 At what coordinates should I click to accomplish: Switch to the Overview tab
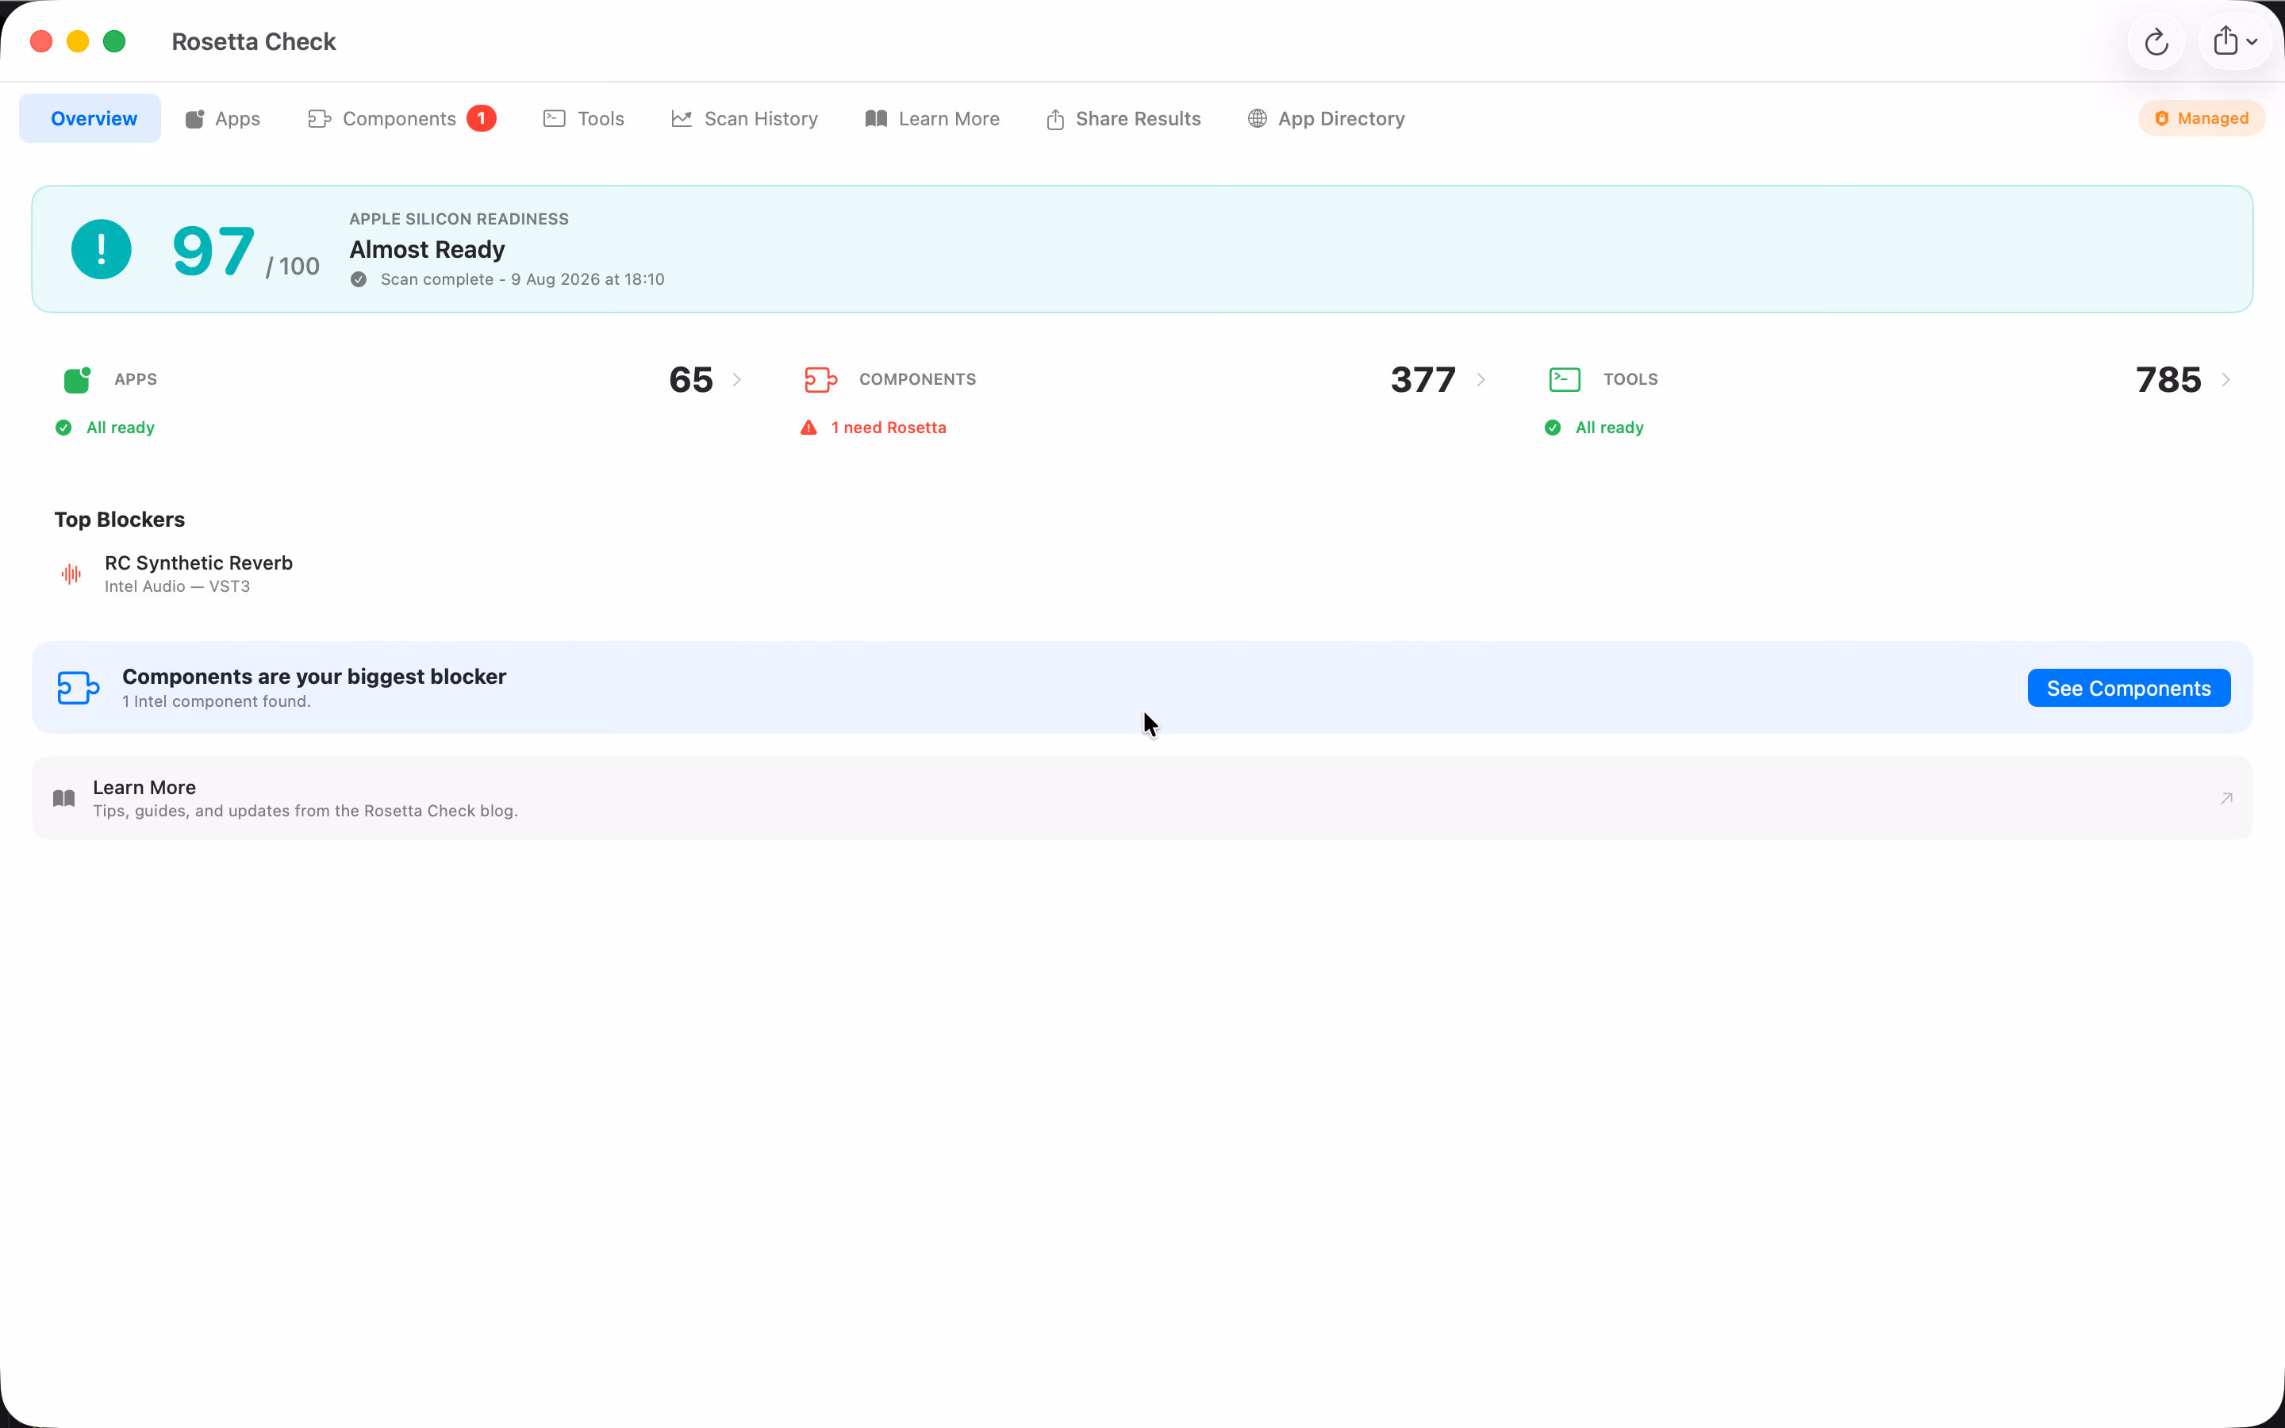pyautogui.click(x=90, y=118)
